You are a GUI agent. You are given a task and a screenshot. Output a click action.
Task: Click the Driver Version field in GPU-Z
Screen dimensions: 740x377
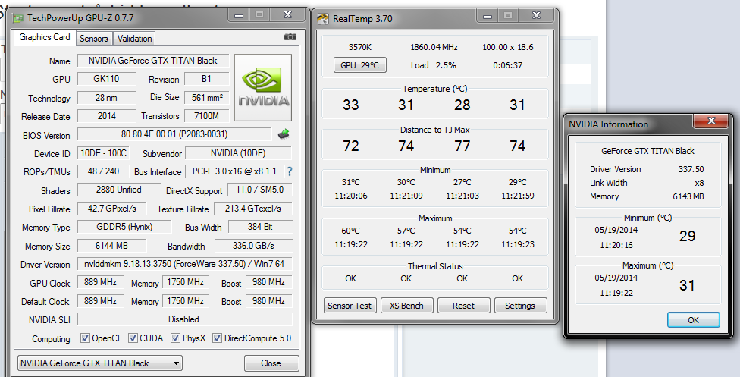coord(184,264)
